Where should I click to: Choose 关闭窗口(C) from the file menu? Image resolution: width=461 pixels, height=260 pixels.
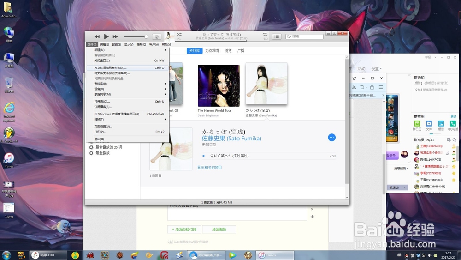click(x=127, y=60)
